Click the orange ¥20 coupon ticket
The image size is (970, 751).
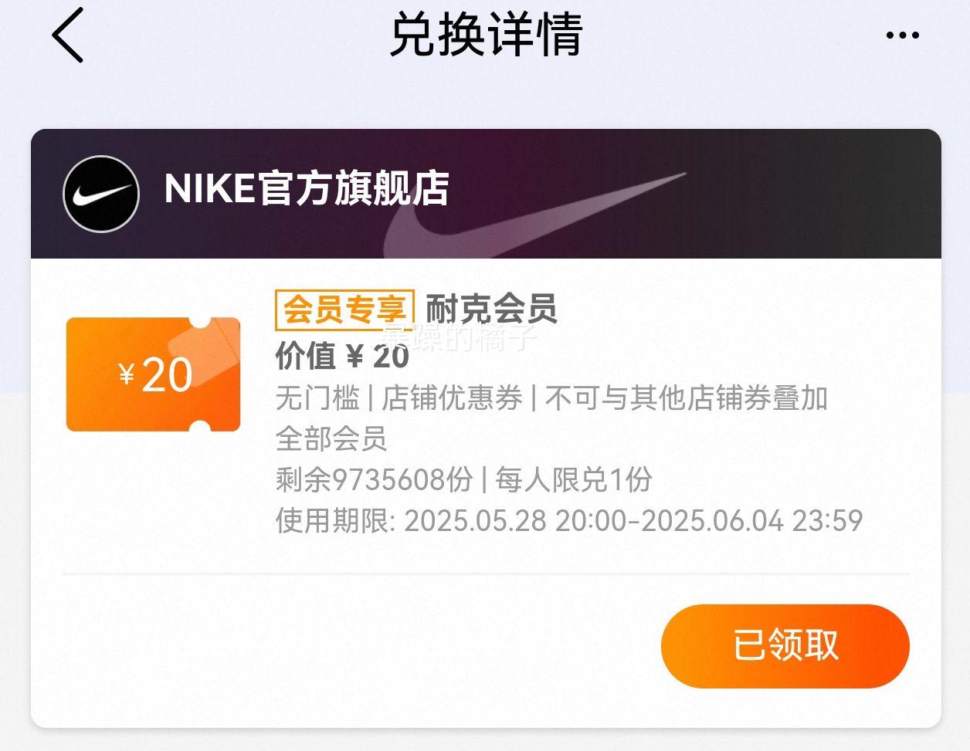coord(153,374)
